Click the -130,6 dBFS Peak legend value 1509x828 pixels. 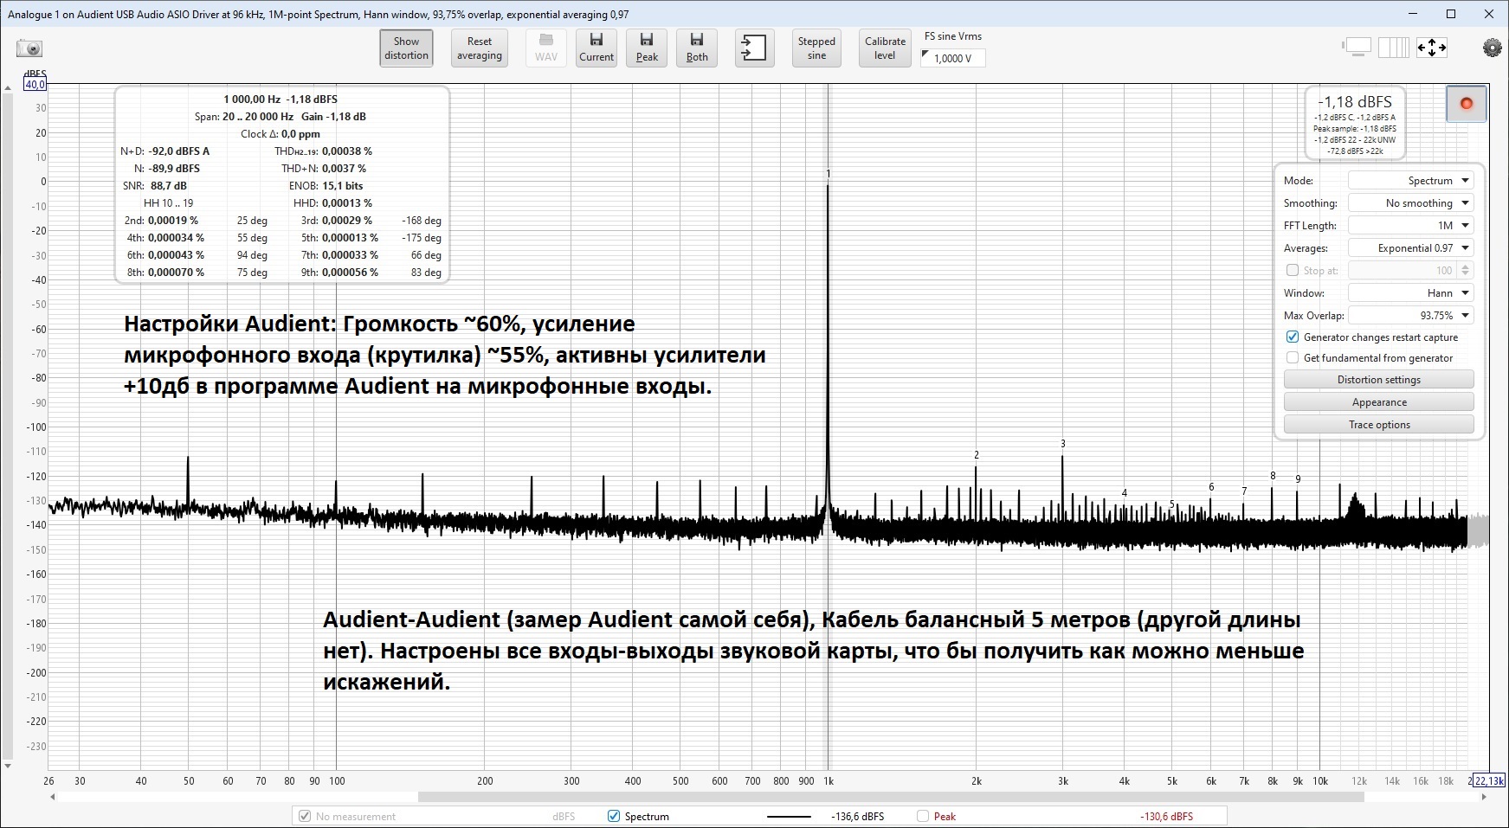pyautogui.click(x=1166, y=816)
